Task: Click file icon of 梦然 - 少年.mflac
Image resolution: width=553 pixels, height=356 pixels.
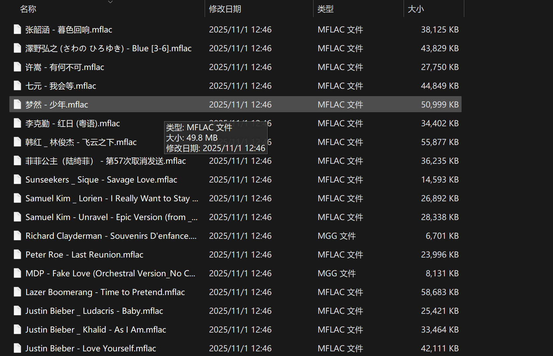Action: coord(17,104)
